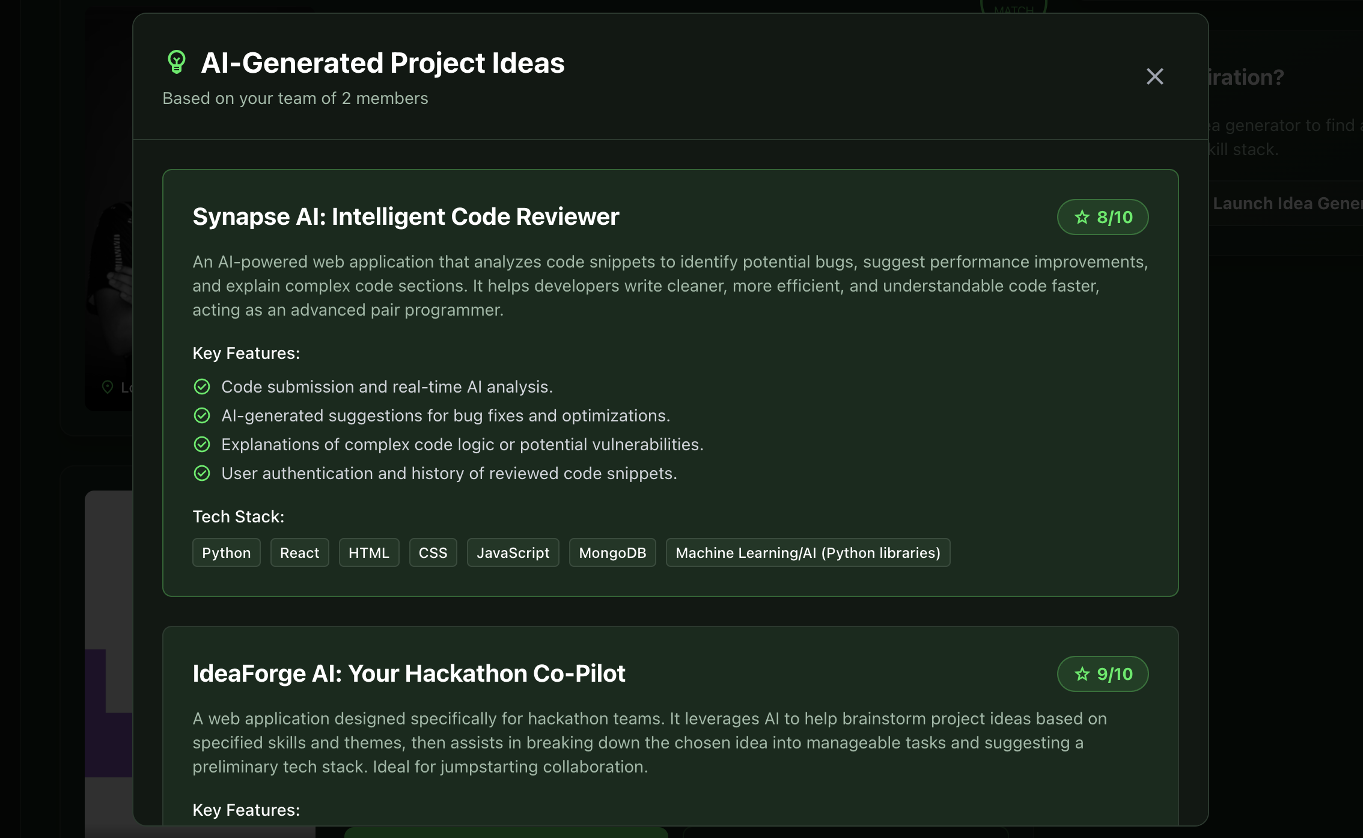Click the Machine Learning/AI (Python libraries) tag
The width and height of the screenshot is (1363, 838).
807,552
